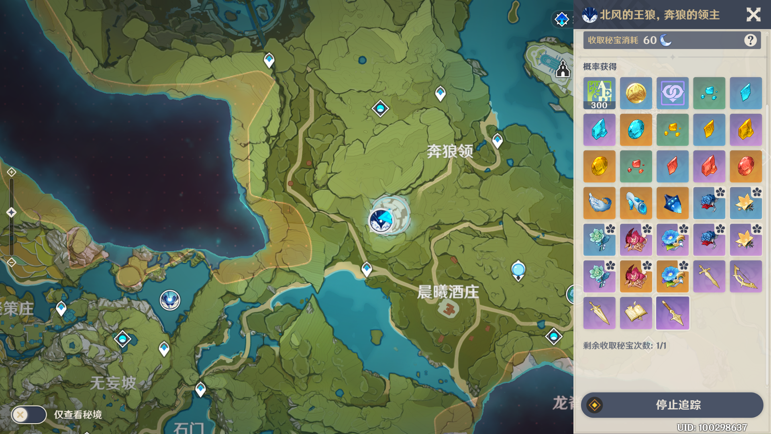Click the crescent moon resin icon
This screenshot has height=434, width=771.
pos(666,40)
